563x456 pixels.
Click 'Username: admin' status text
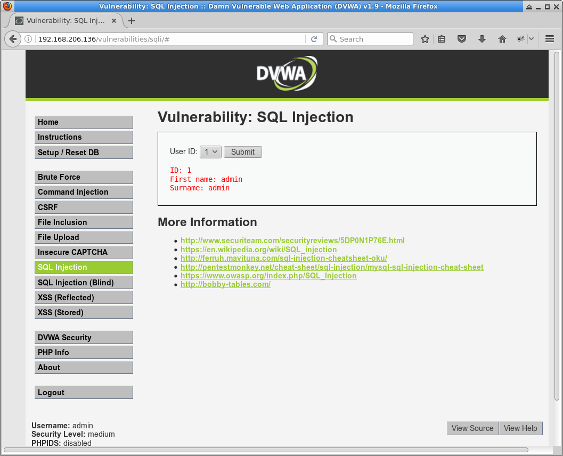[62, 426]
